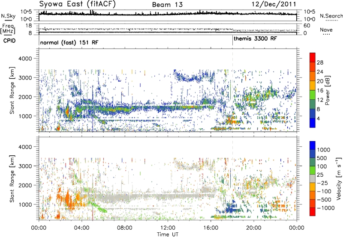Click the Power [dB] colorbar label
Image resolution: width=343 pixels, height=237 pixels.
328,90
